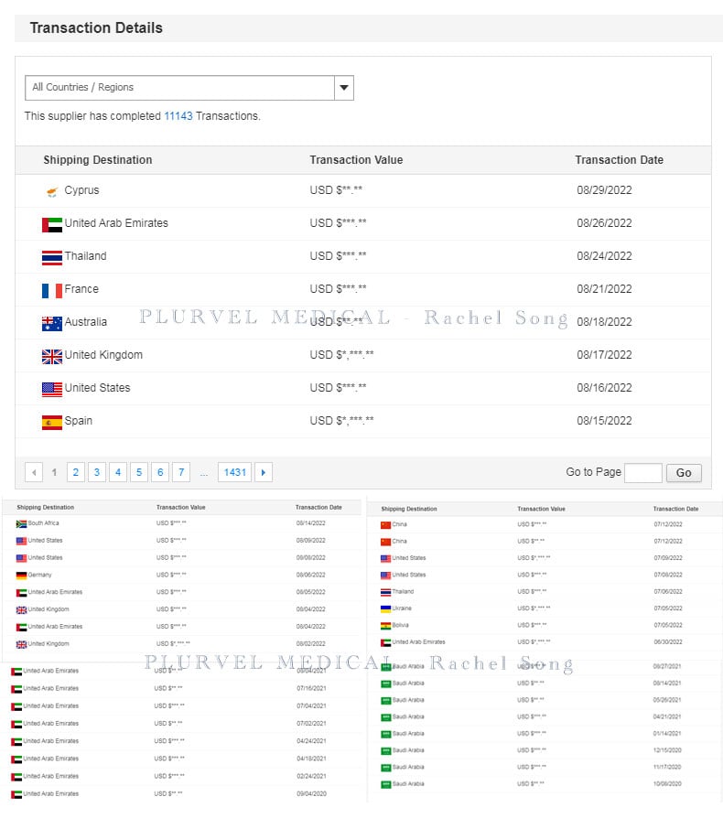
Task: Select the Thailand row dated 08/24/2022
Action: coord(362,256)
